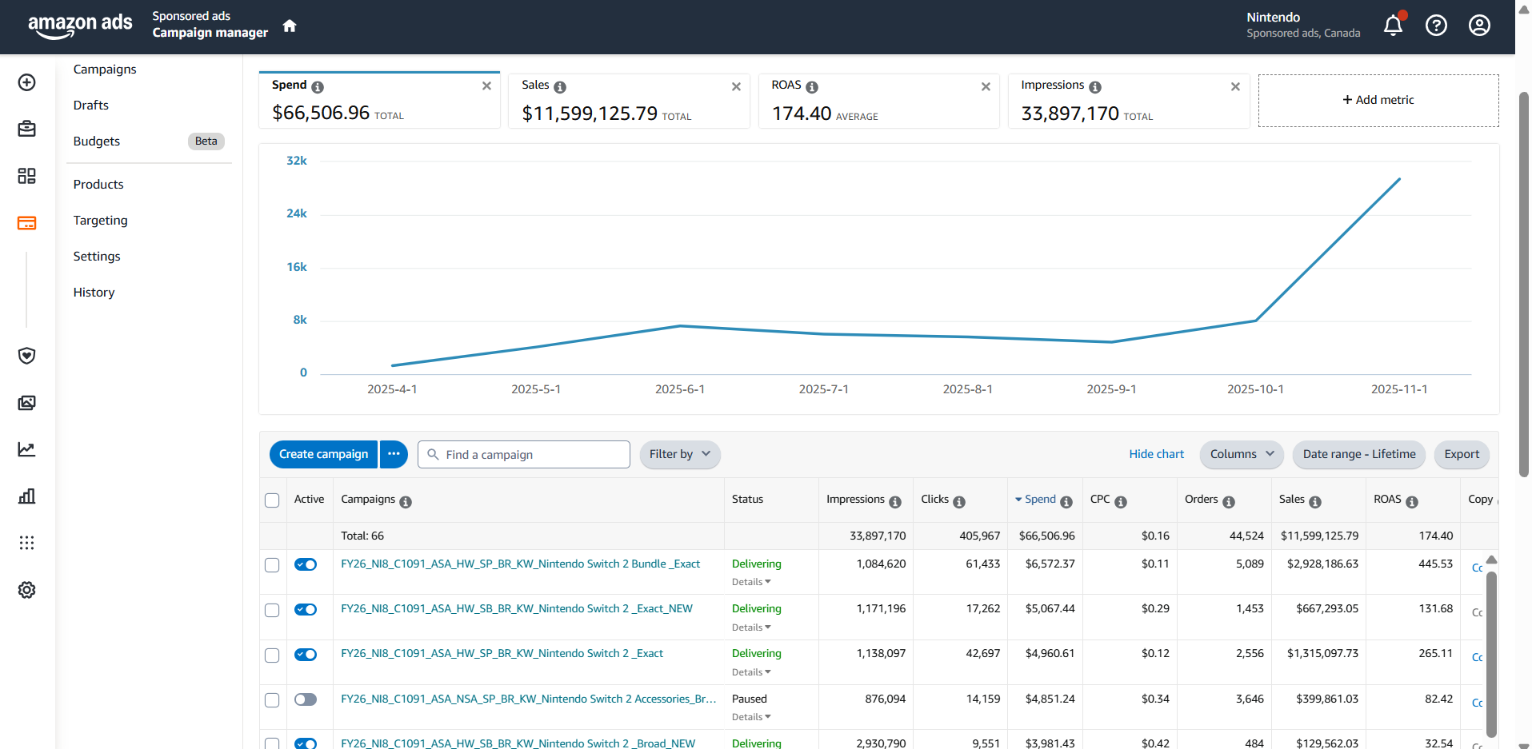This screenshot has height=749, width=1532.
Task: Open the Filter by dropdown
Action: click(679, 454)
